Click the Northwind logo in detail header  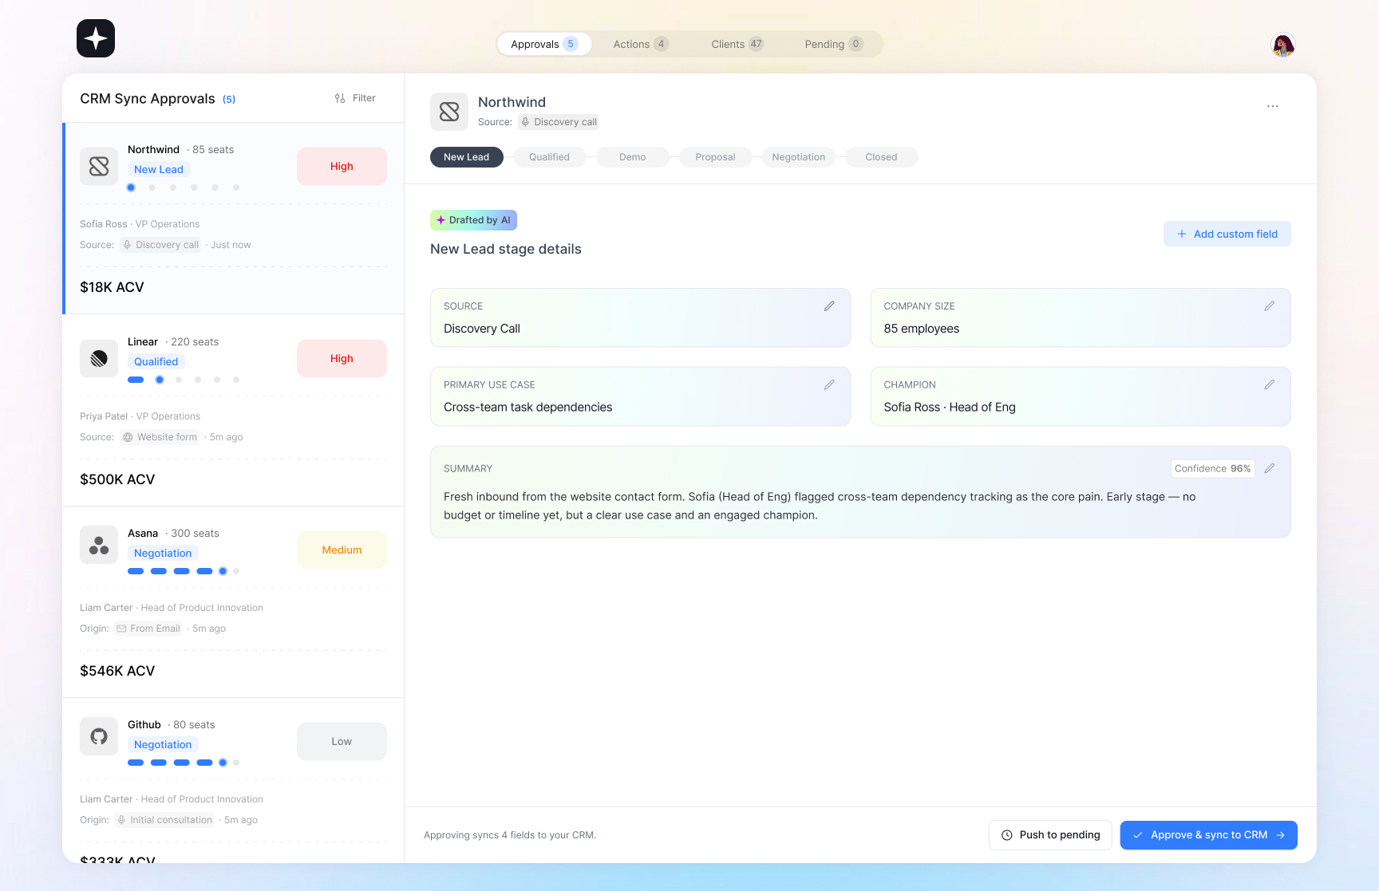[x=449, y=112]
